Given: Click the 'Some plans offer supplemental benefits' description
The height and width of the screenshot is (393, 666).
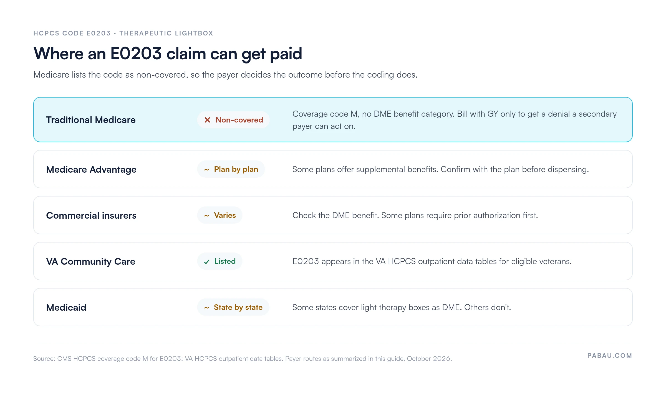Looking at the screenshot, I should click(x=440, y=169).
